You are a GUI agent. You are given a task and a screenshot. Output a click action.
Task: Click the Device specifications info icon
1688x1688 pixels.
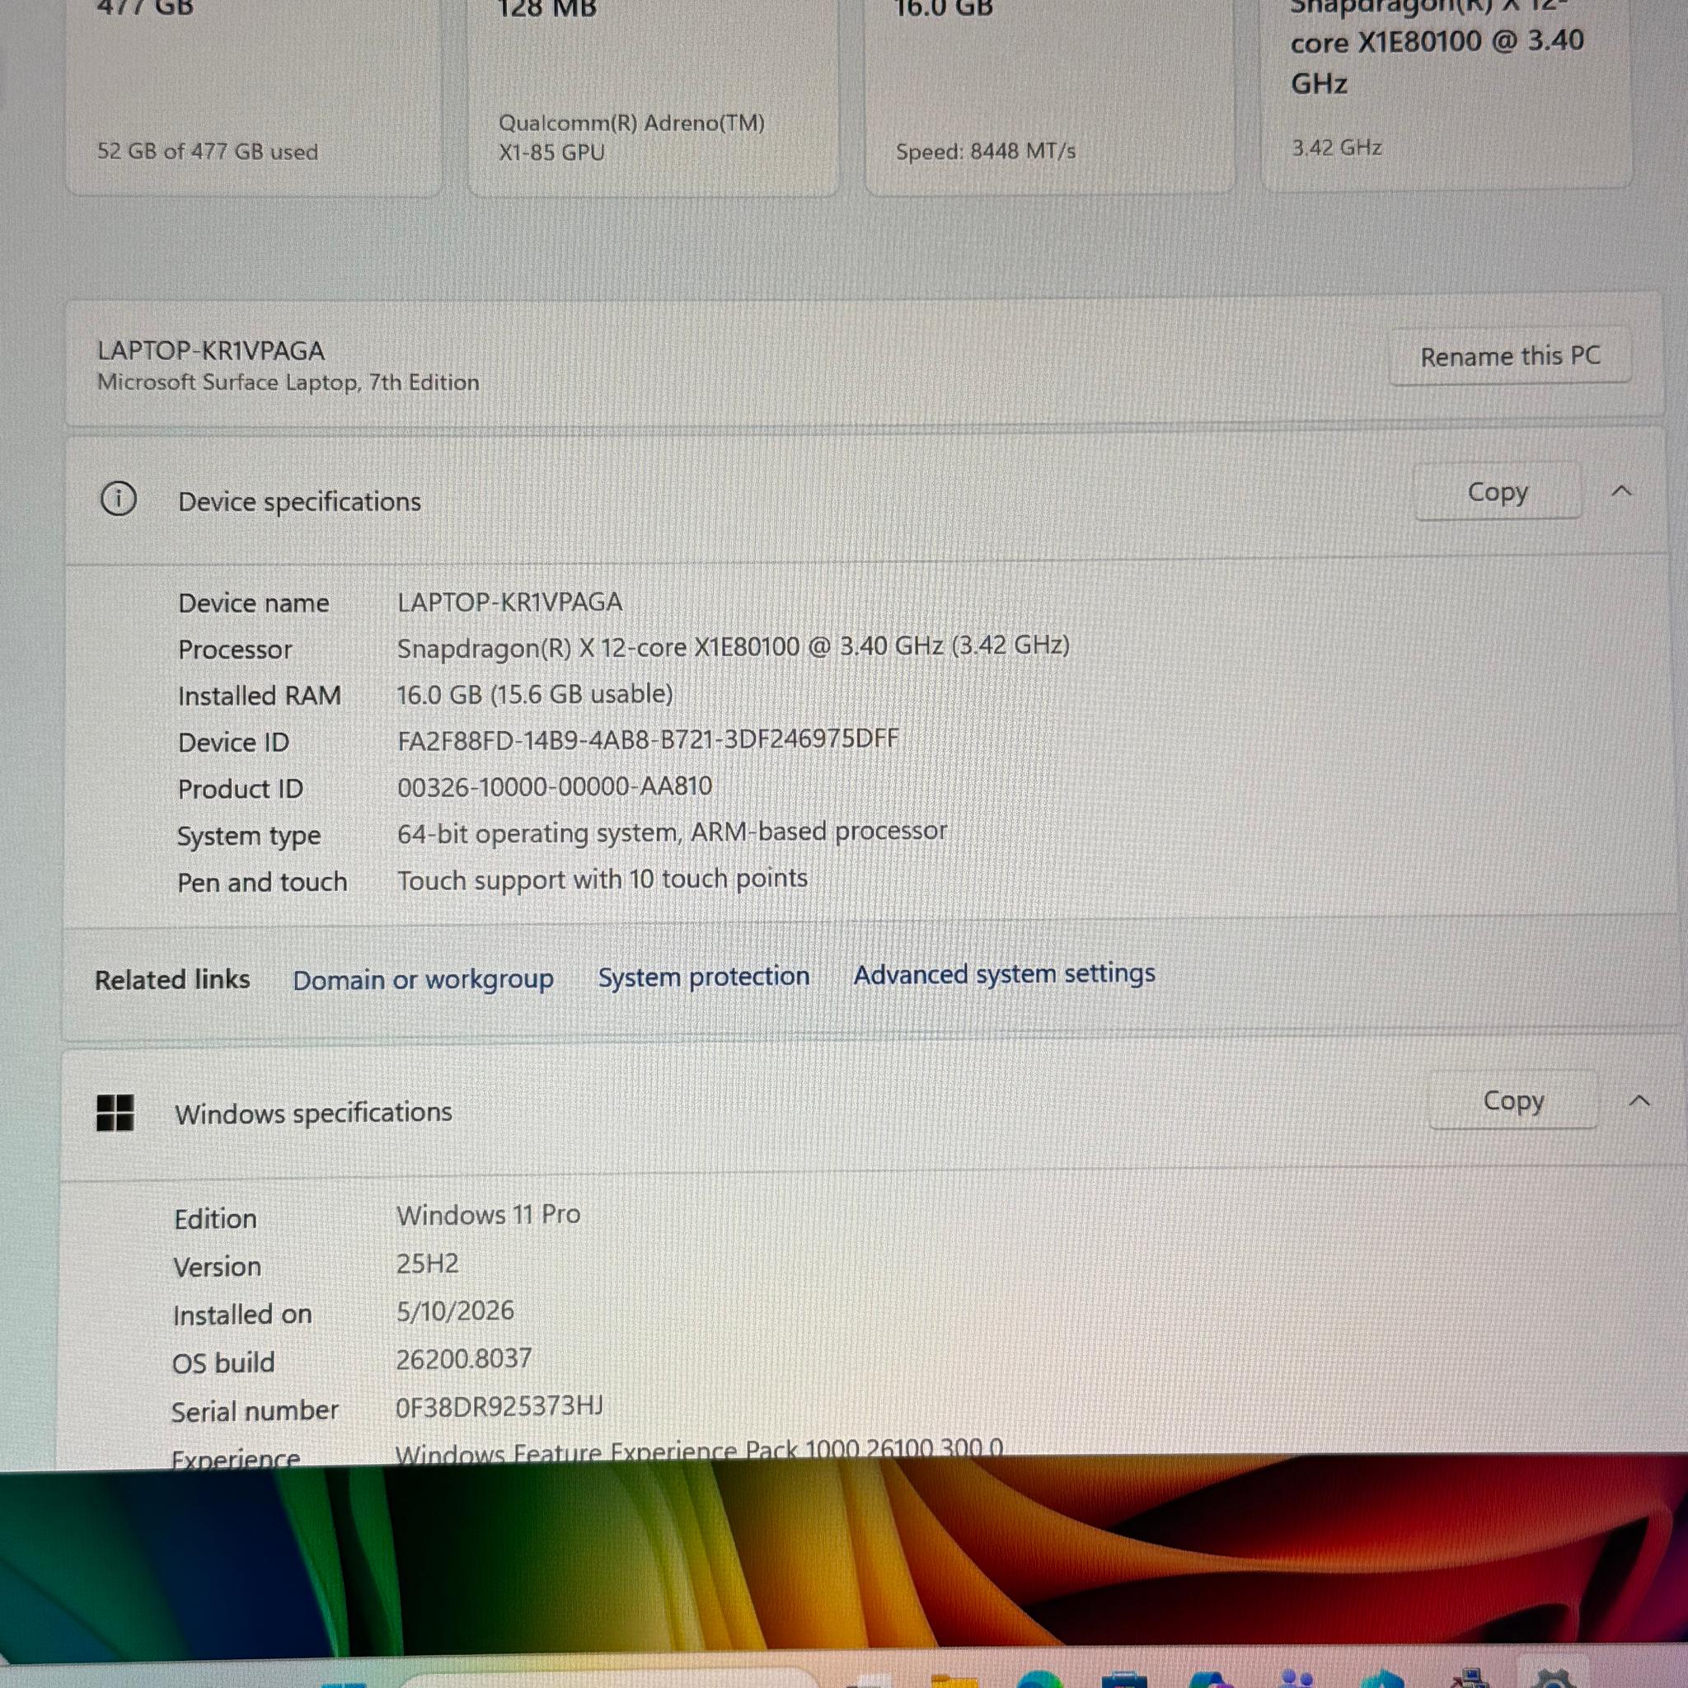(118, 499)
